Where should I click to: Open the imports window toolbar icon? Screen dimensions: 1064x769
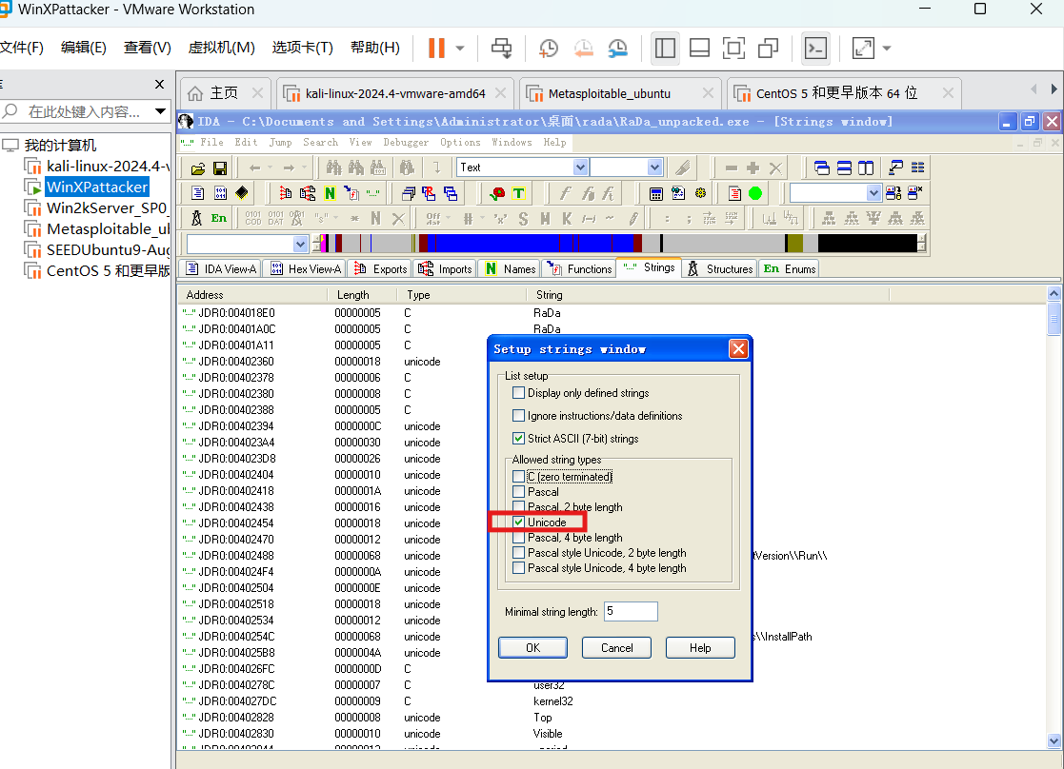pos(308,193)
